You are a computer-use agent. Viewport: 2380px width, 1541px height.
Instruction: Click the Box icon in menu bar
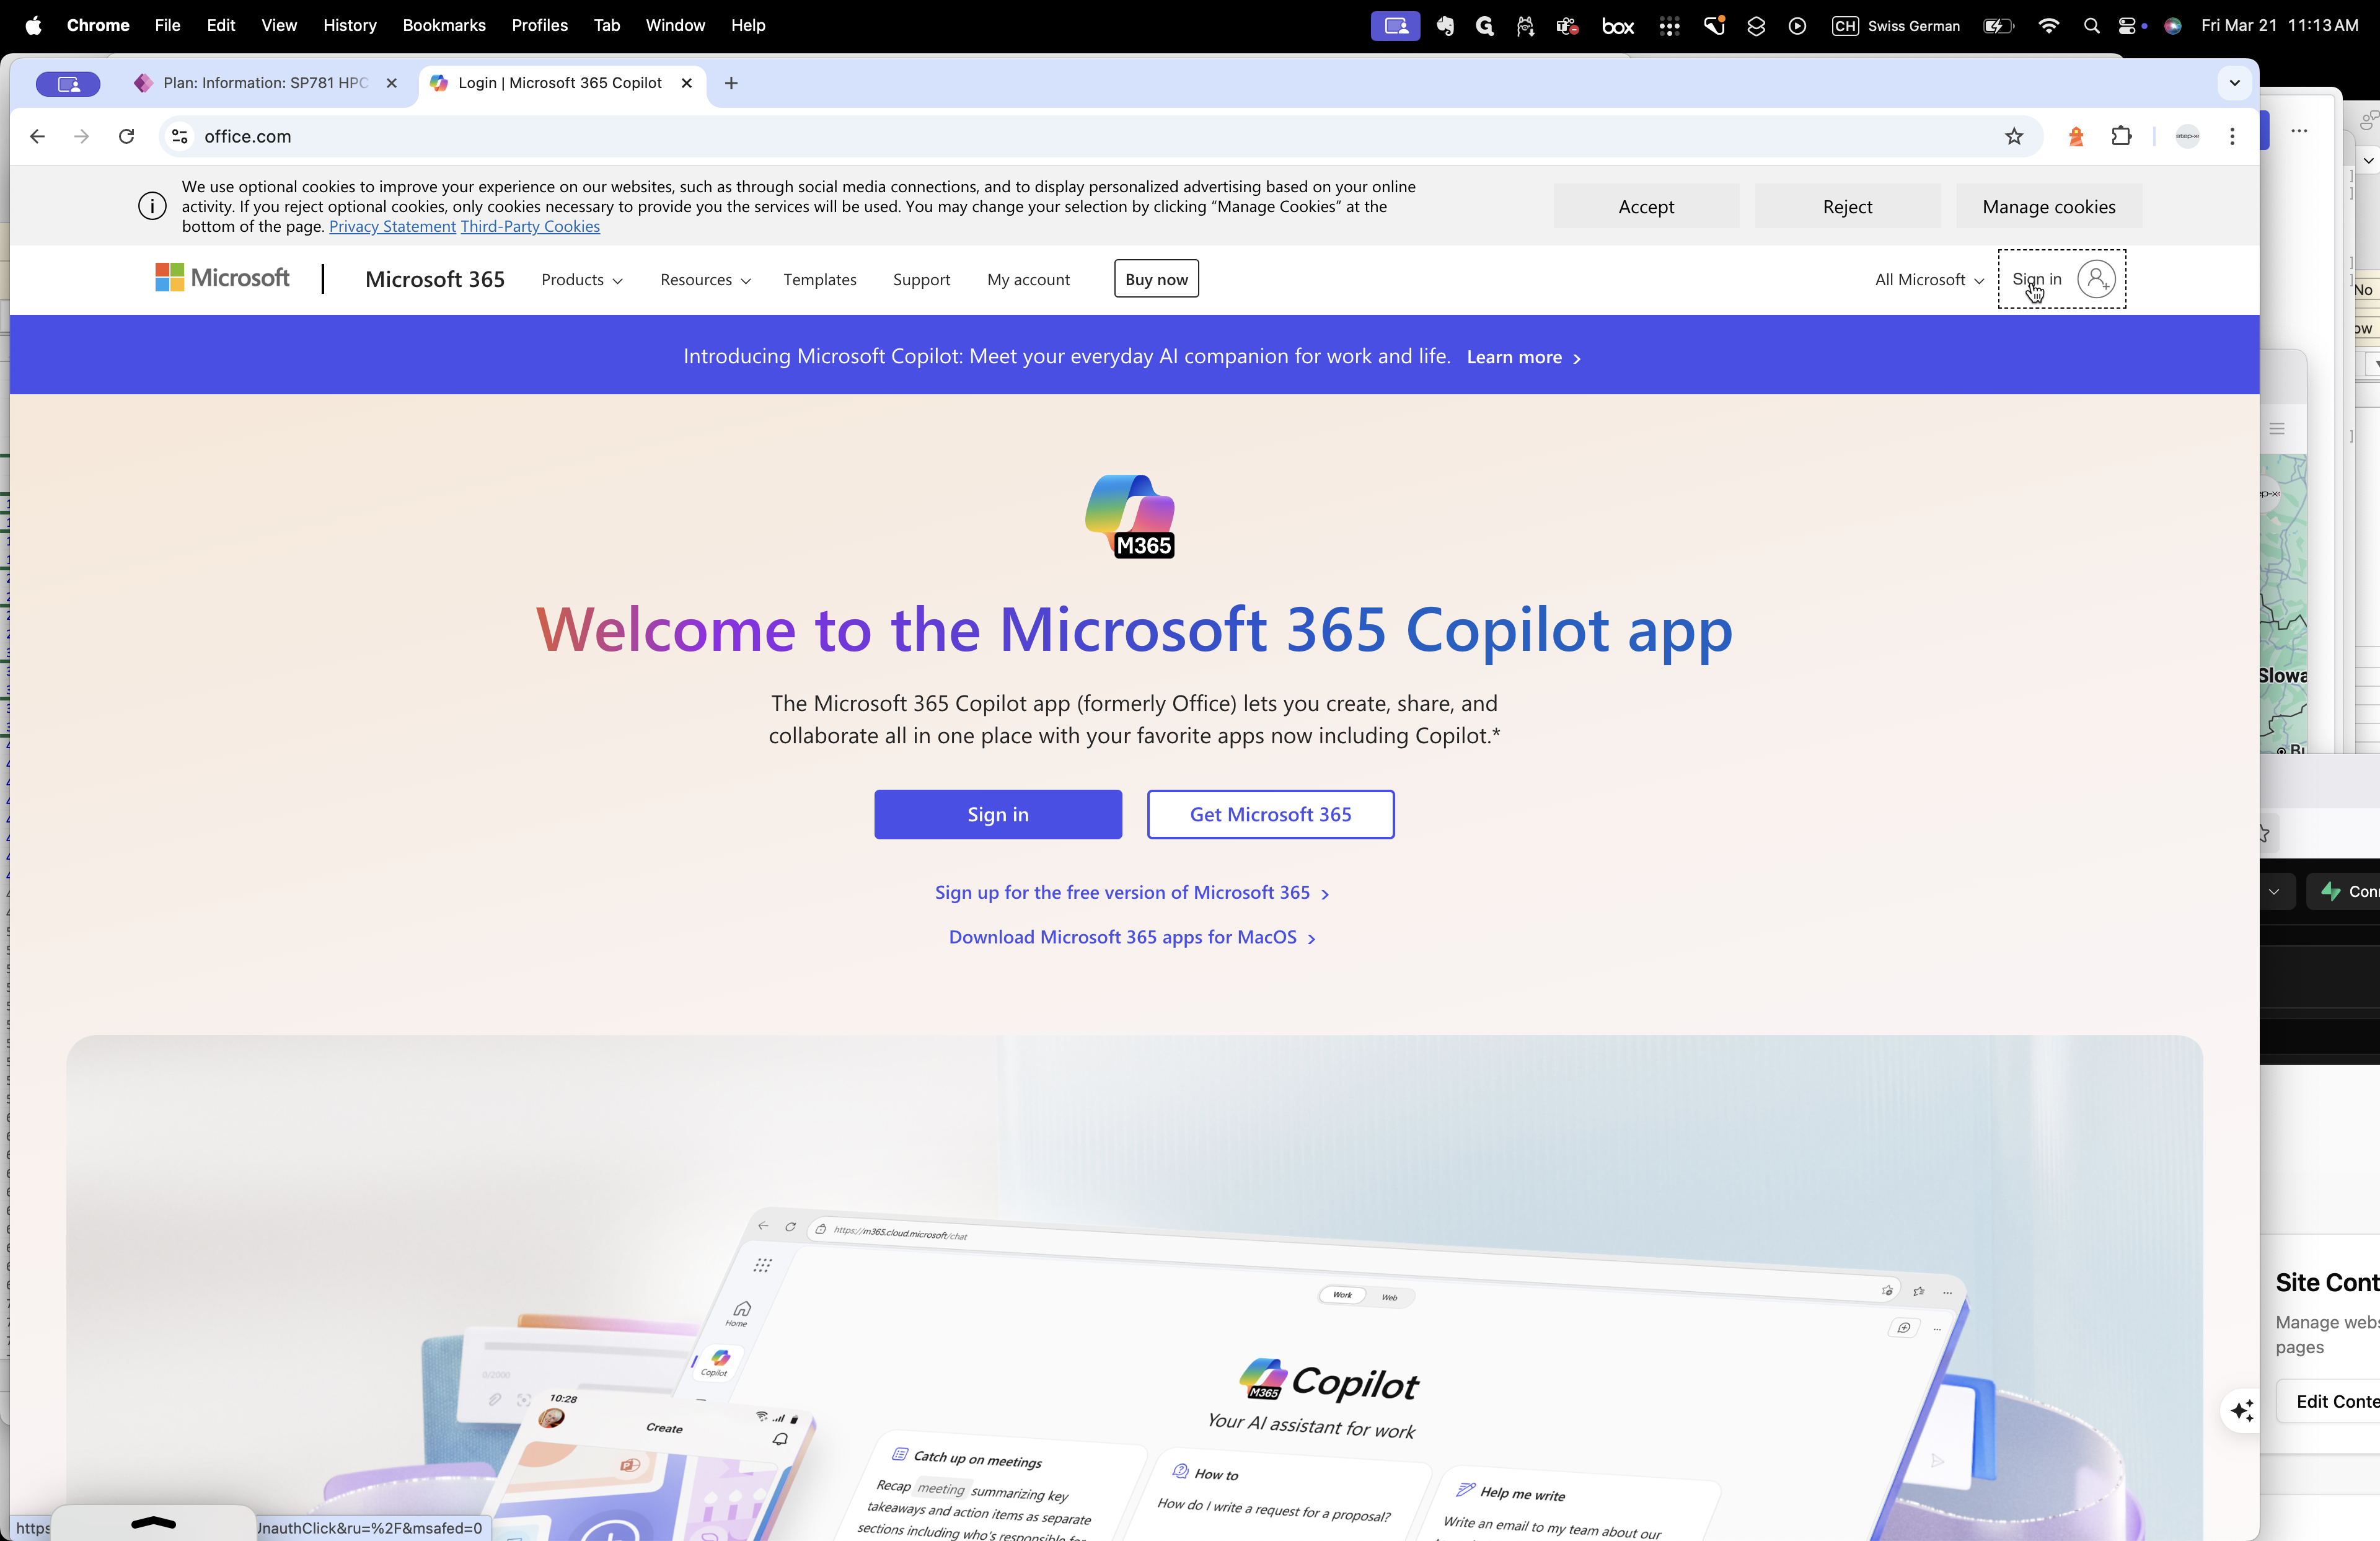point(1617,26)
